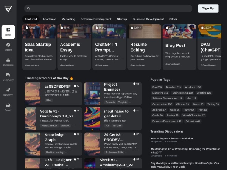227x170 pixels.
Task: Click the FlowGPT logo icon
Action: (x=8, y=9)
